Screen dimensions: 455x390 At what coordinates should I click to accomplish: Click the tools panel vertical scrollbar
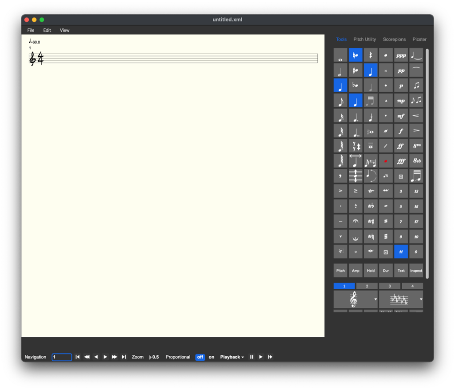(x=427, y=164)
